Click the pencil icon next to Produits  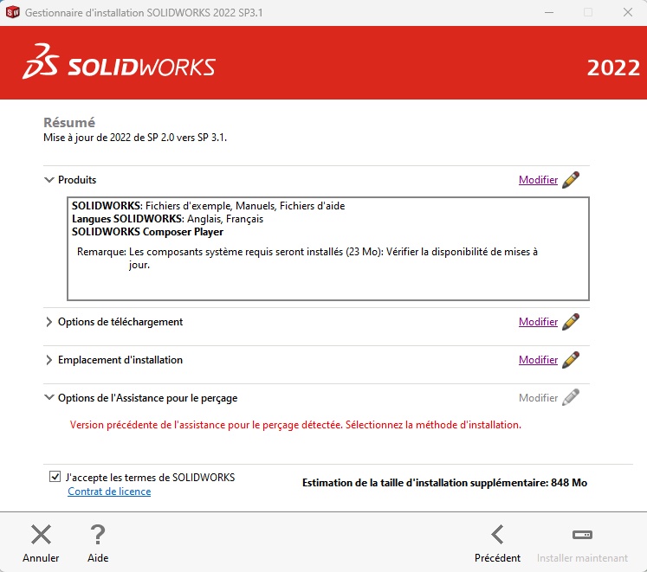pos(571,180)
